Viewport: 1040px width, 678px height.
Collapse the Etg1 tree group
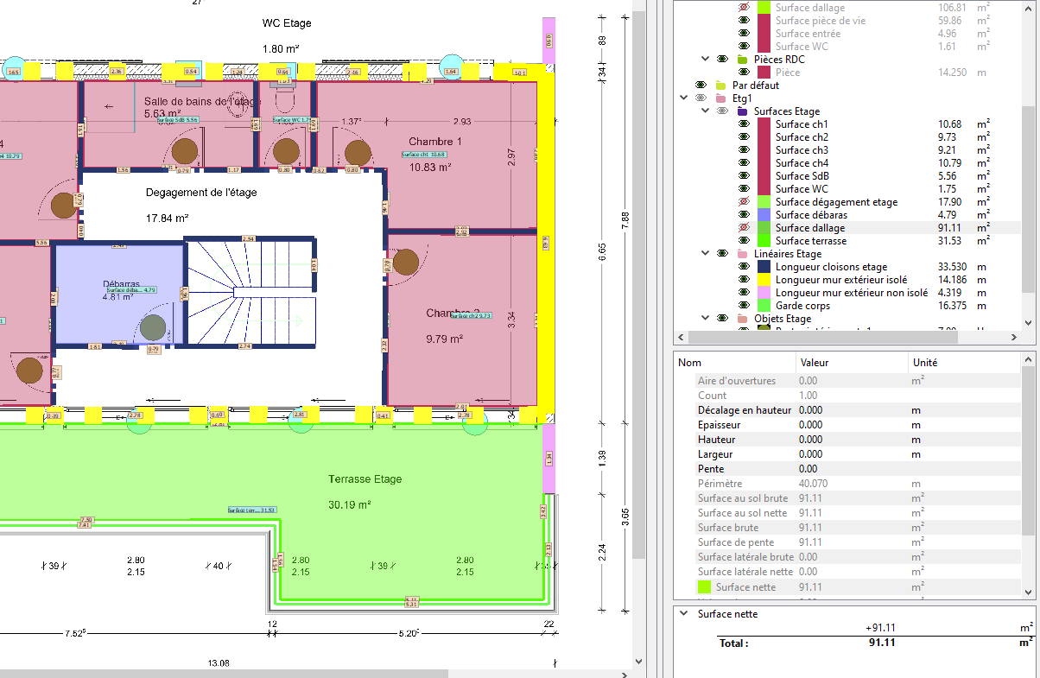point(683,98)
